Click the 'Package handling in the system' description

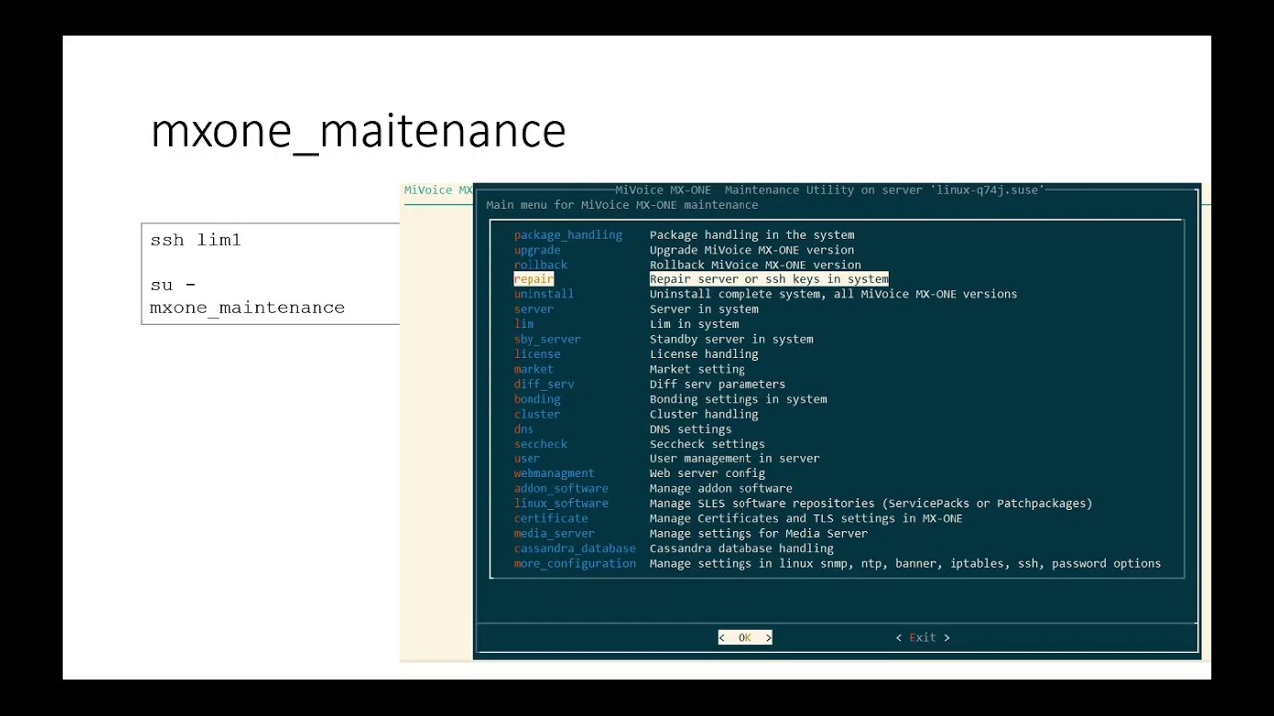[x=751, y=235]
